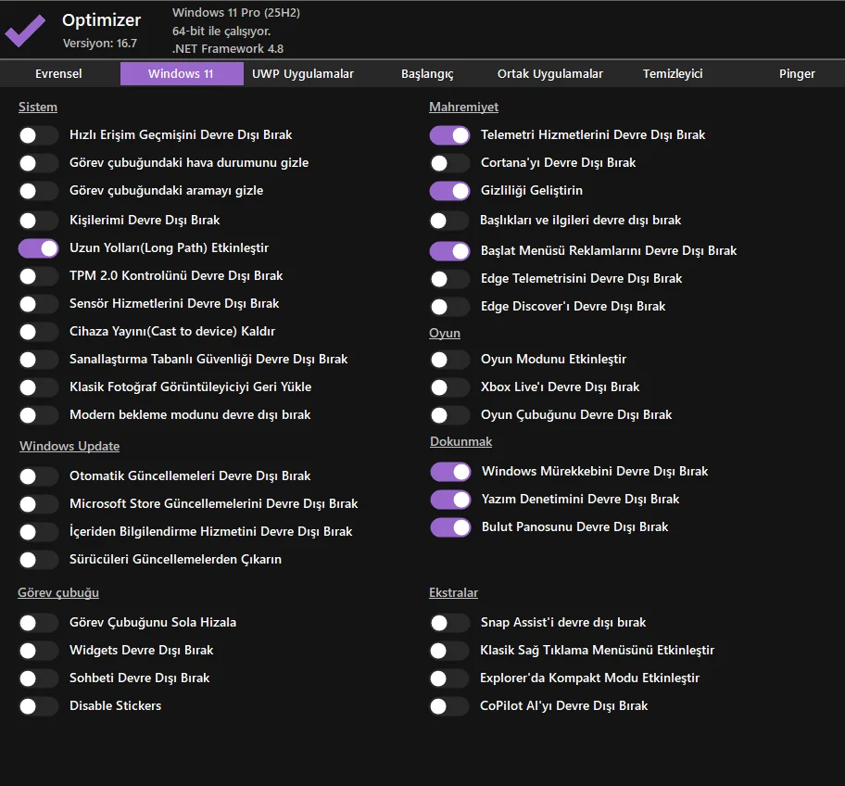Enable Klasik Fotoğraf Görüntüleyiciyi Geri Yükle
This screenshot has height=786, width=845.
tap(38, 387)
